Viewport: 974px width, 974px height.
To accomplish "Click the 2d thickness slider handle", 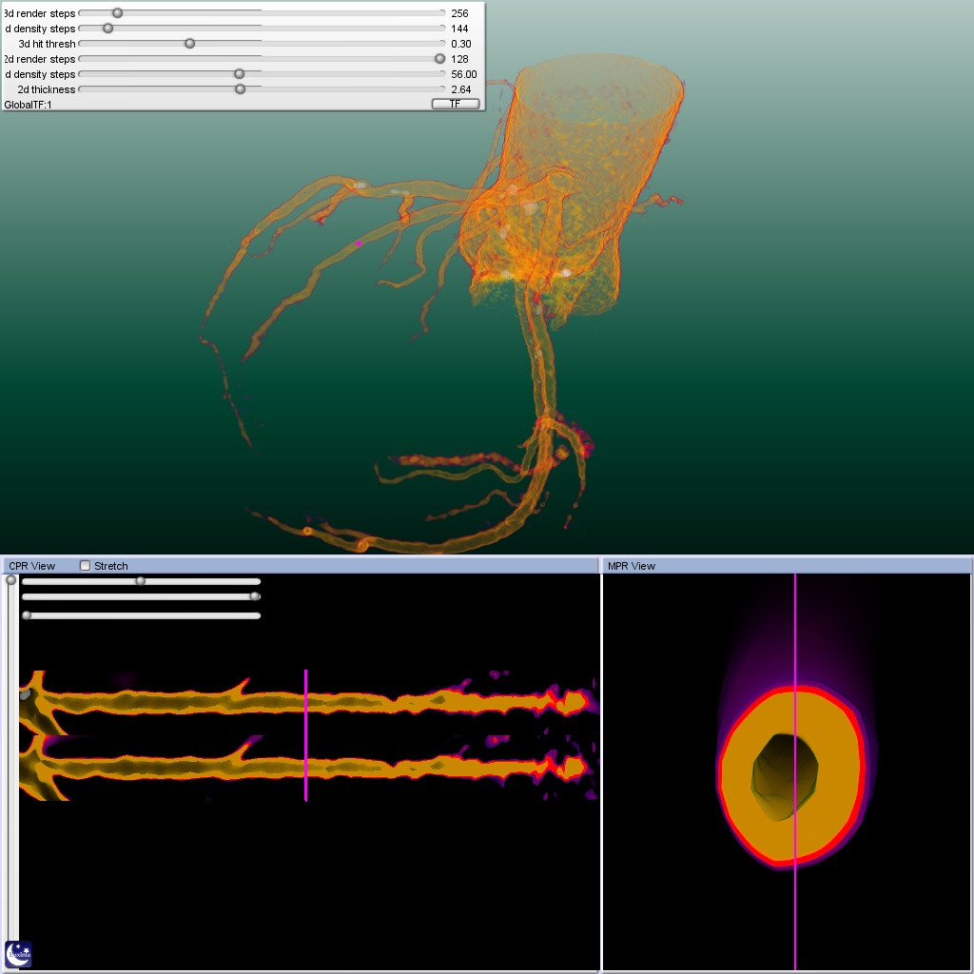I will [x=240, y=89].
